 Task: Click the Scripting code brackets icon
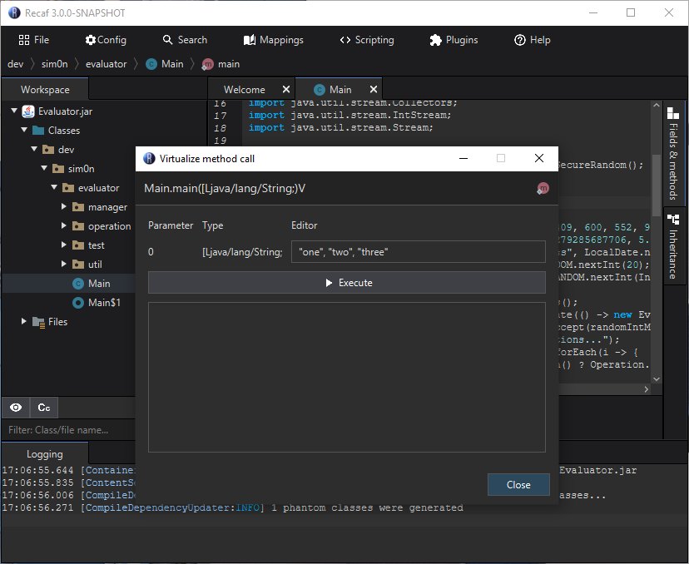[x=345, y=40]
